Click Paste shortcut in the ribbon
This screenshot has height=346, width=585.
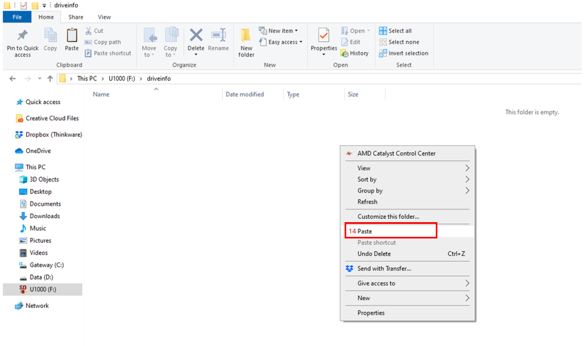(x=108, y=53)
